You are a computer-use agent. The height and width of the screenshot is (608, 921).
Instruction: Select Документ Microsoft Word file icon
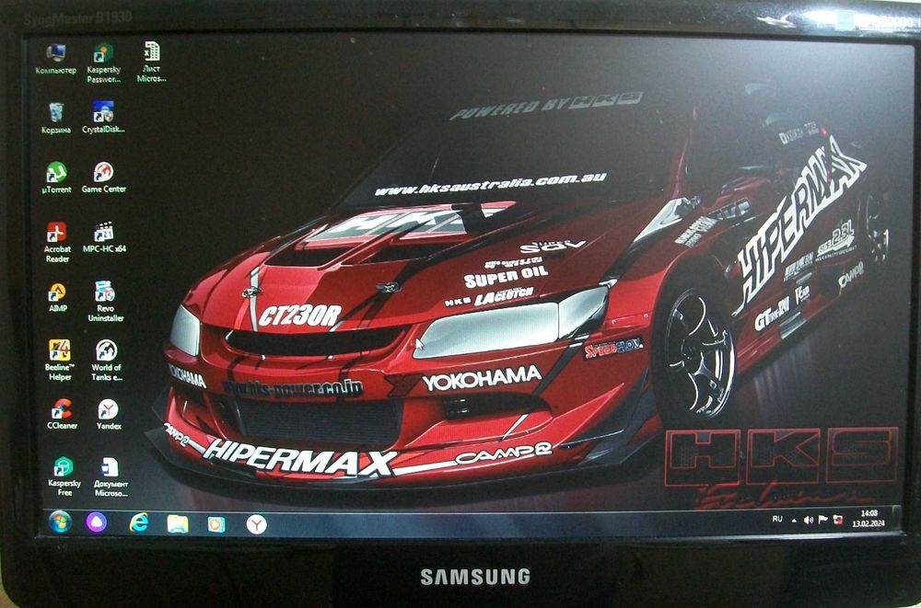tap(111, 476)
